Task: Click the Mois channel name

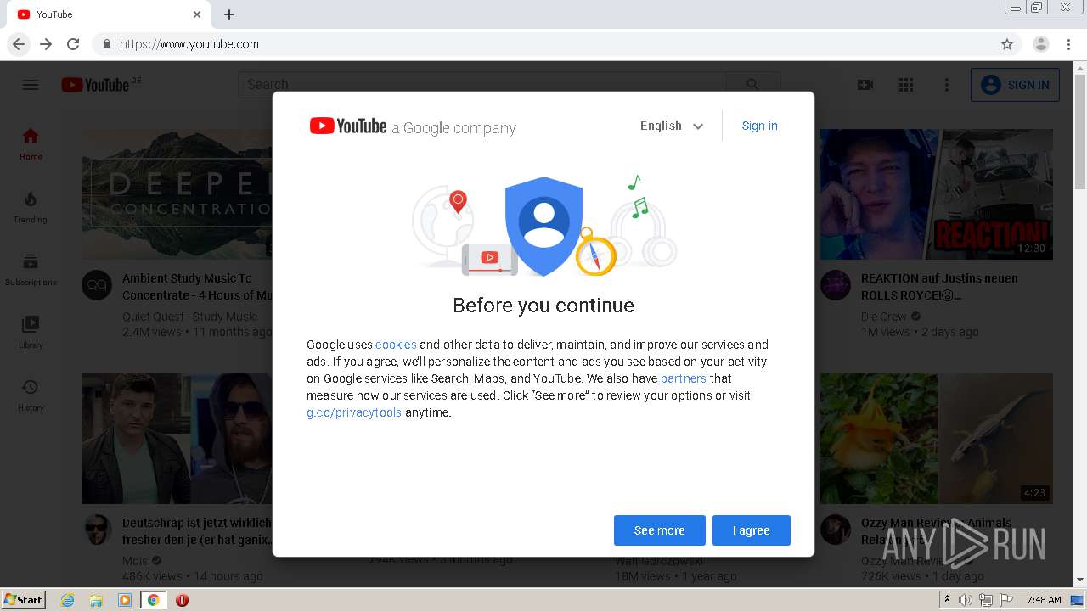Action: point(135,561)
